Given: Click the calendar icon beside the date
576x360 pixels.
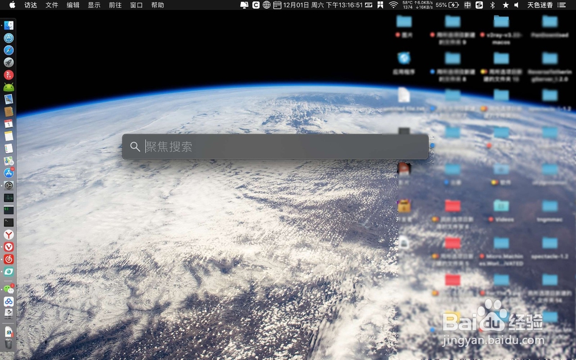Looking at the screenshot, I should pyautogui.click(x=278, y=5).
